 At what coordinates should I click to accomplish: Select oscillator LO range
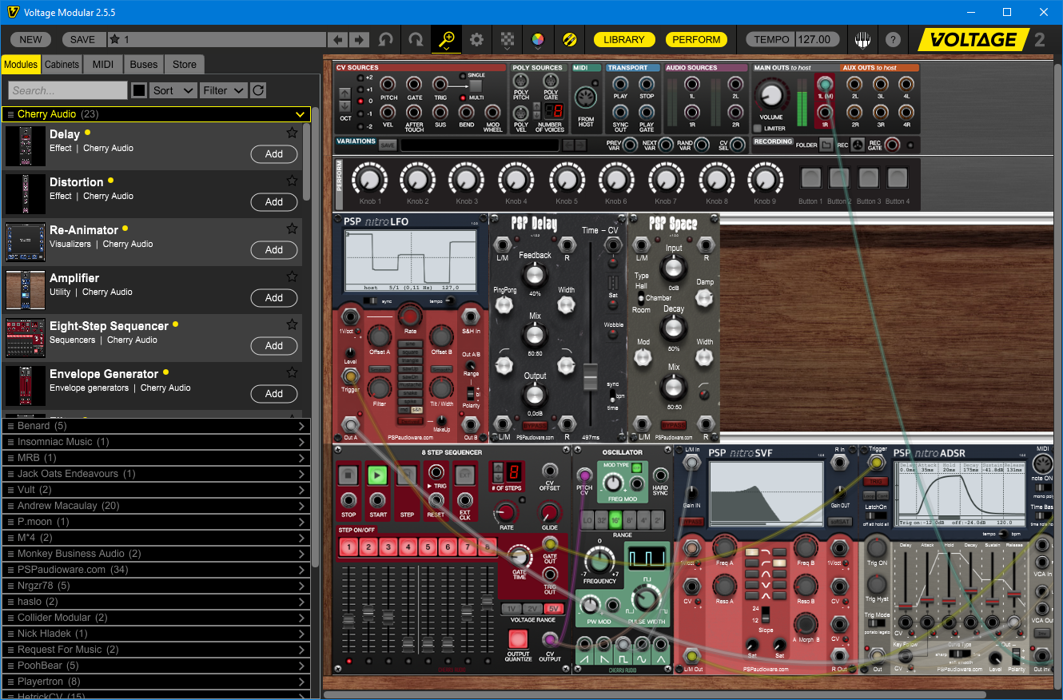(587, 519)
